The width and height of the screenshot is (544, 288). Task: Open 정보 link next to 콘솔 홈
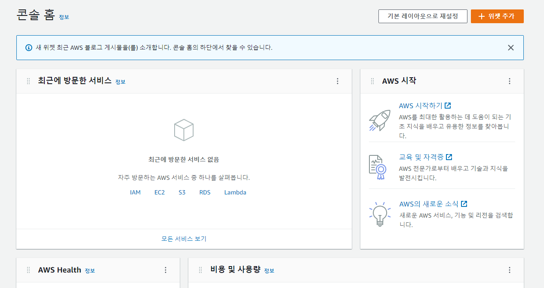(x=64, y=17)
